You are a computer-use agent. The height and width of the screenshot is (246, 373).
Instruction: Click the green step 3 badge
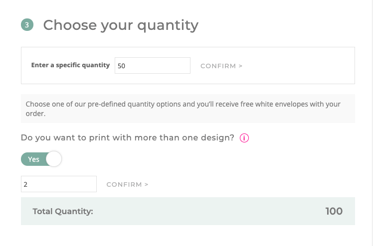[27, 25]
